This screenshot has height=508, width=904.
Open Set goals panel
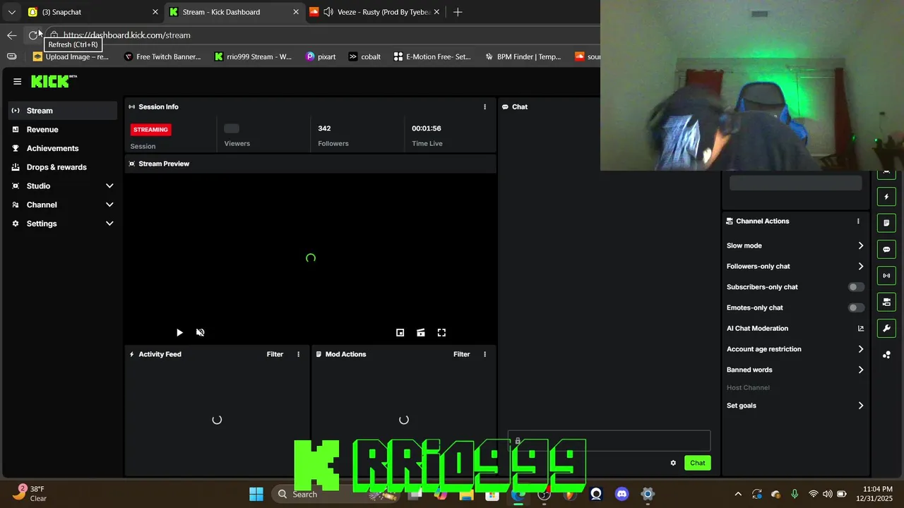[795, 406]
